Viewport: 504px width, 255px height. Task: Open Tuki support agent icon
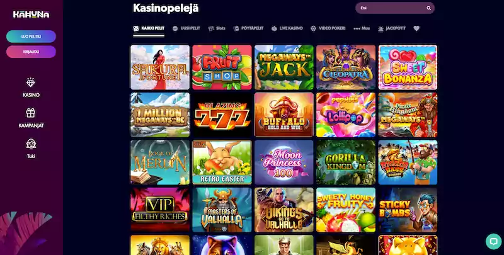pyautogui.click(x=31, y=144)
